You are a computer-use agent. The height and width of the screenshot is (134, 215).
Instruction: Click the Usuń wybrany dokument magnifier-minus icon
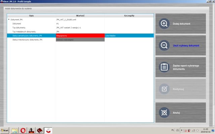(x=164, y=46)
